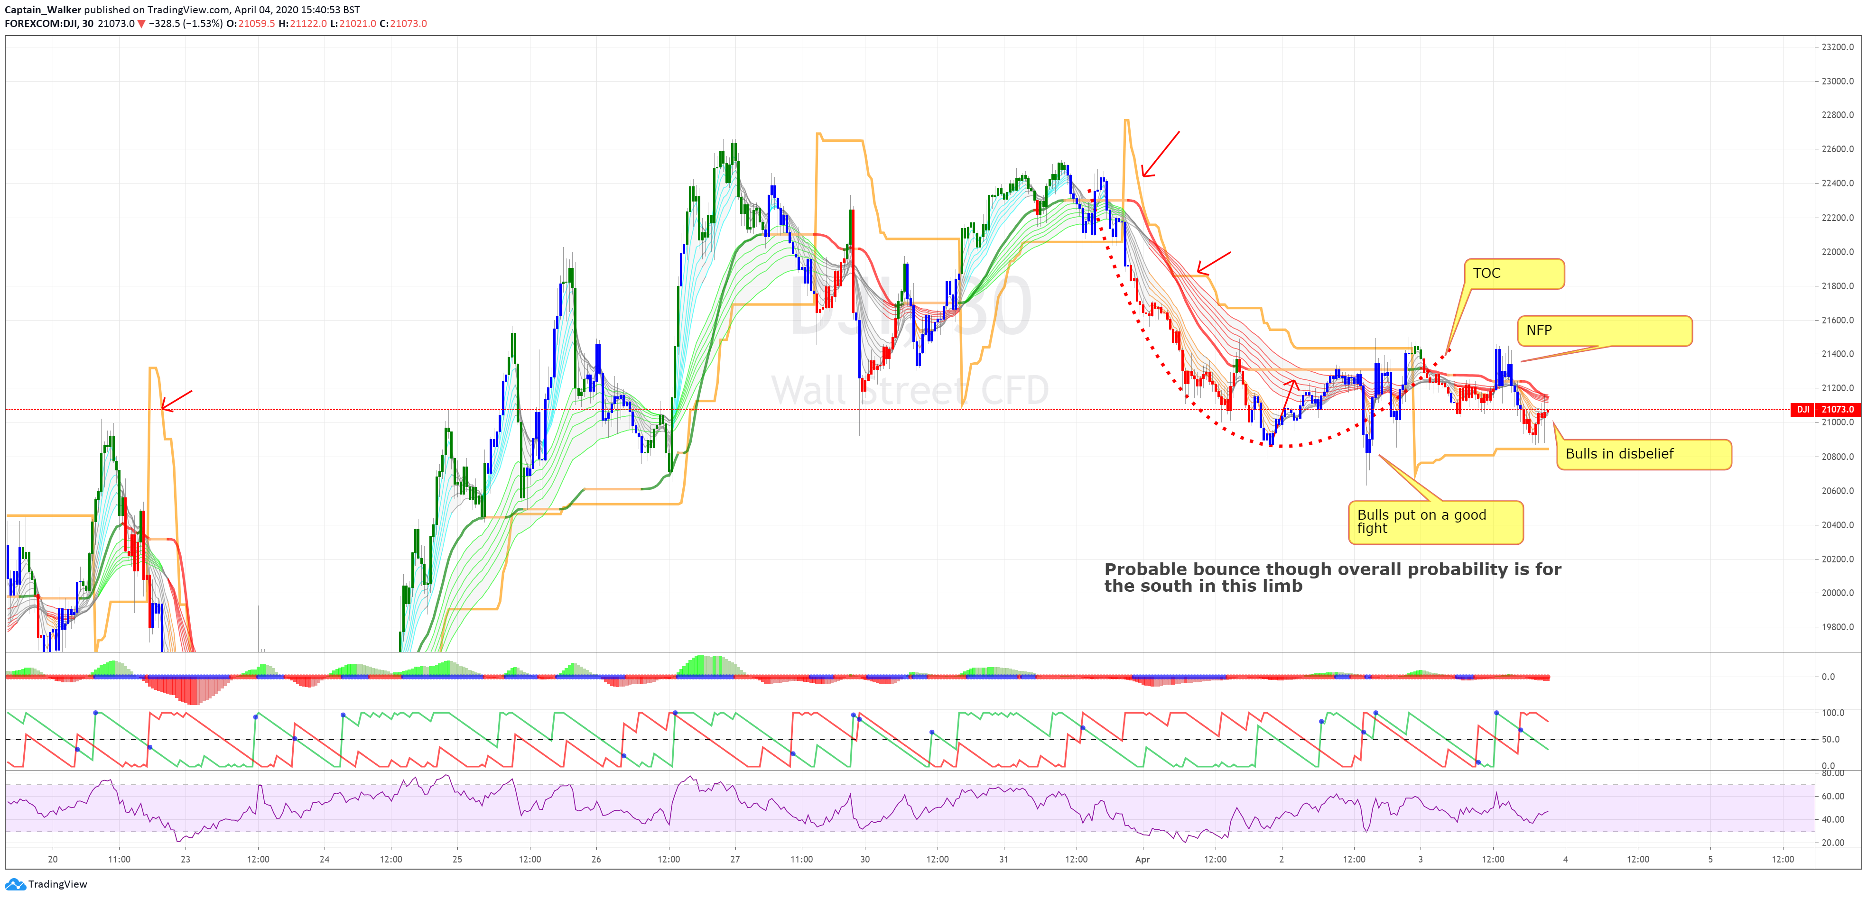Click the 40.00 RSI axis label
Image resolution: width=1867 pixels, height=899 pixels.
click(1833, 819)
